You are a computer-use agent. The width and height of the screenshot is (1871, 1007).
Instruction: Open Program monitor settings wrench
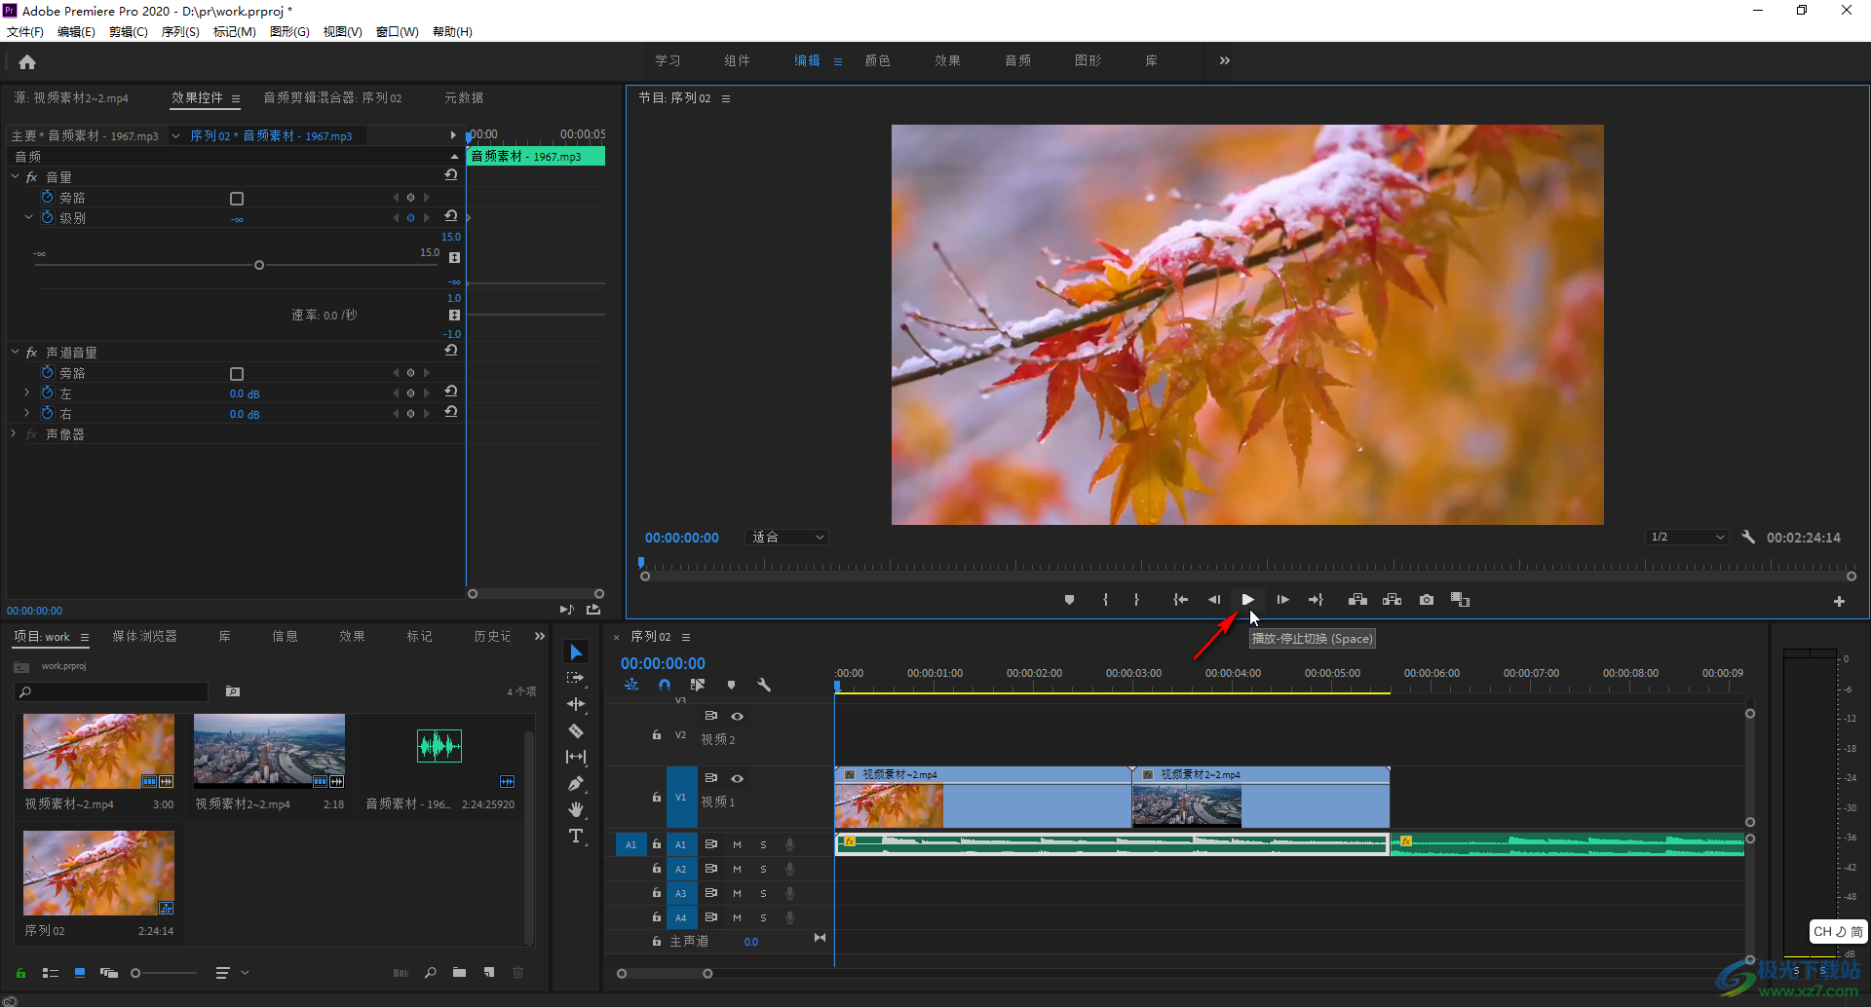(x=1748, y=537)
